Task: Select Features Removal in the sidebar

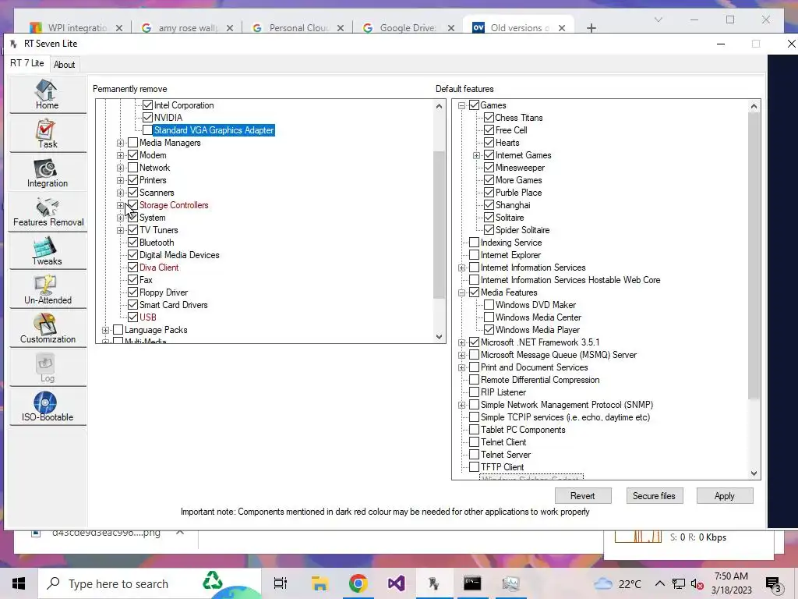Action: coord(48,212)
